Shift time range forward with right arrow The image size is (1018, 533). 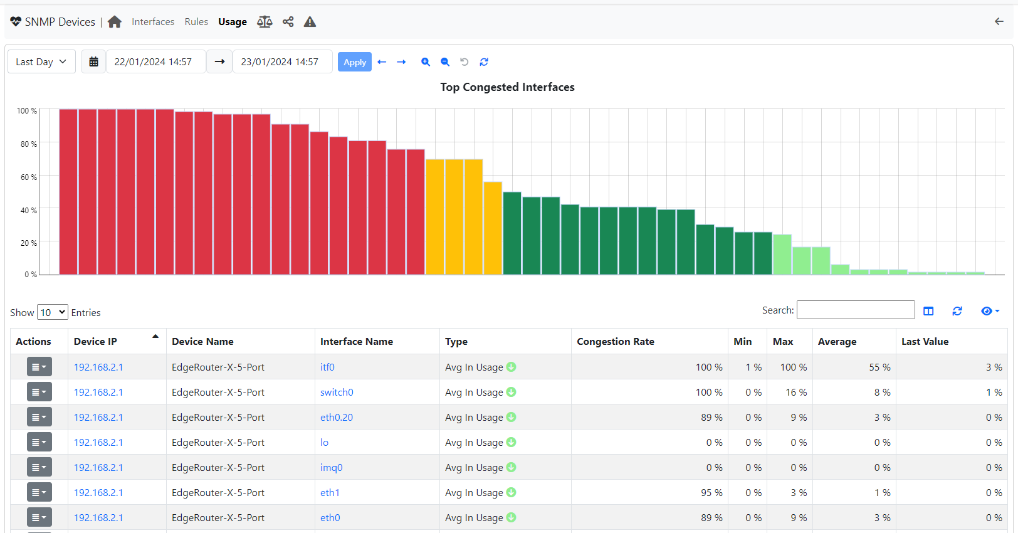click(x=401, y=62)
